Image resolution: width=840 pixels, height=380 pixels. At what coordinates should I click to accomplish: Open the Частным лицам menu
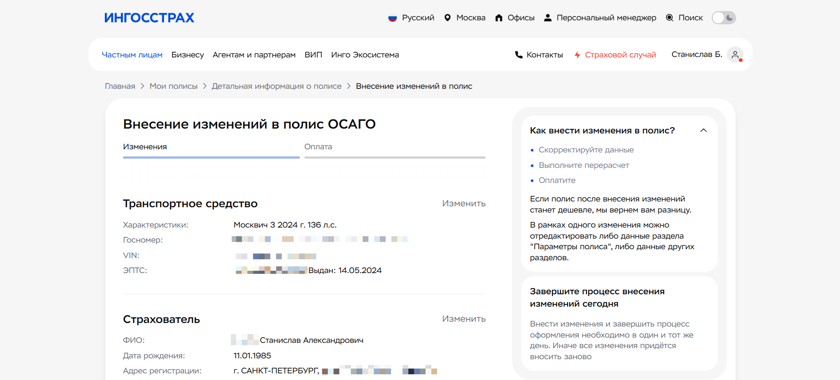(x=132, y=55)
